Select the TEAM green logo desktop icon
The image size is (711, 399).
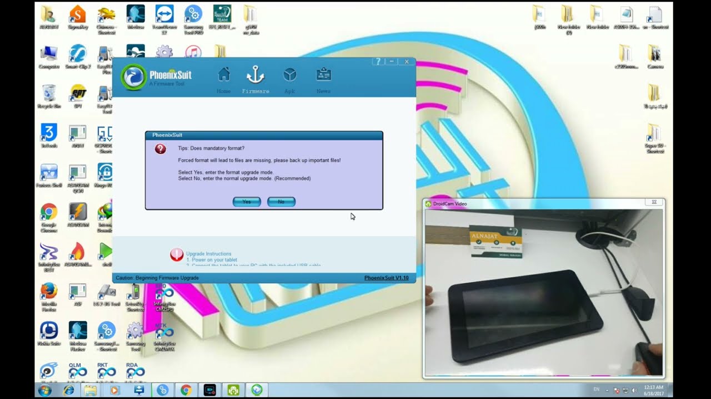coord(222,17)
